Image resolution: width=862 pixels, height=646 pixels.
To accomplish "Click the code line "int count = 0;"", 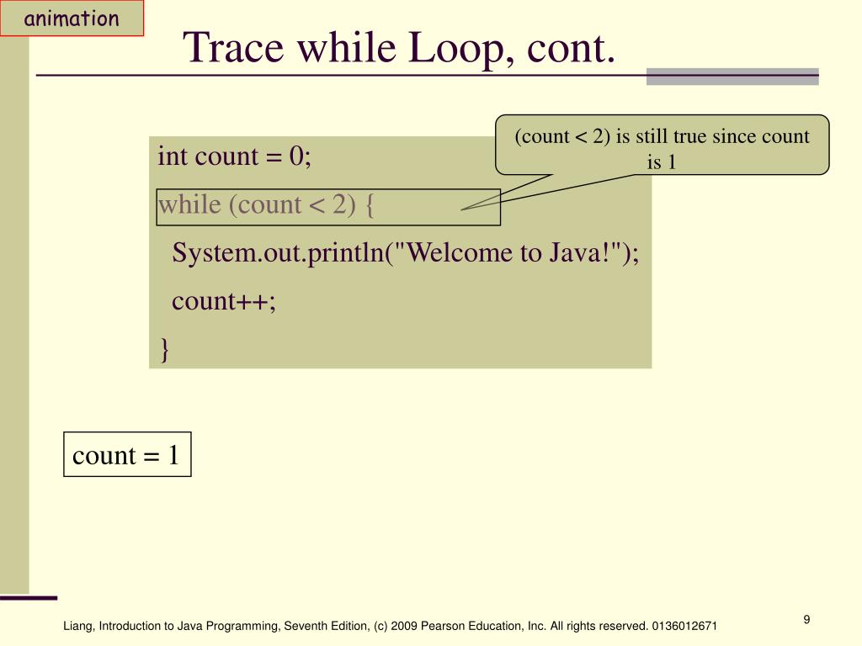I will (x=234, y=156).
